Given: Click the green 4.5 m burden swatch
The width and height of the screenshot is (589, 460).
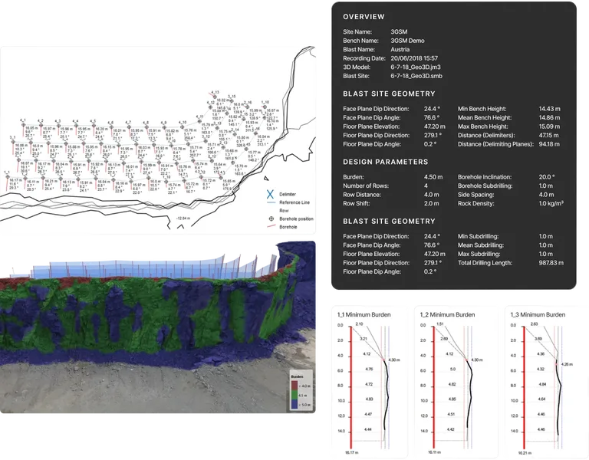Looking at the screenshot, I should (x=294, y=395).
